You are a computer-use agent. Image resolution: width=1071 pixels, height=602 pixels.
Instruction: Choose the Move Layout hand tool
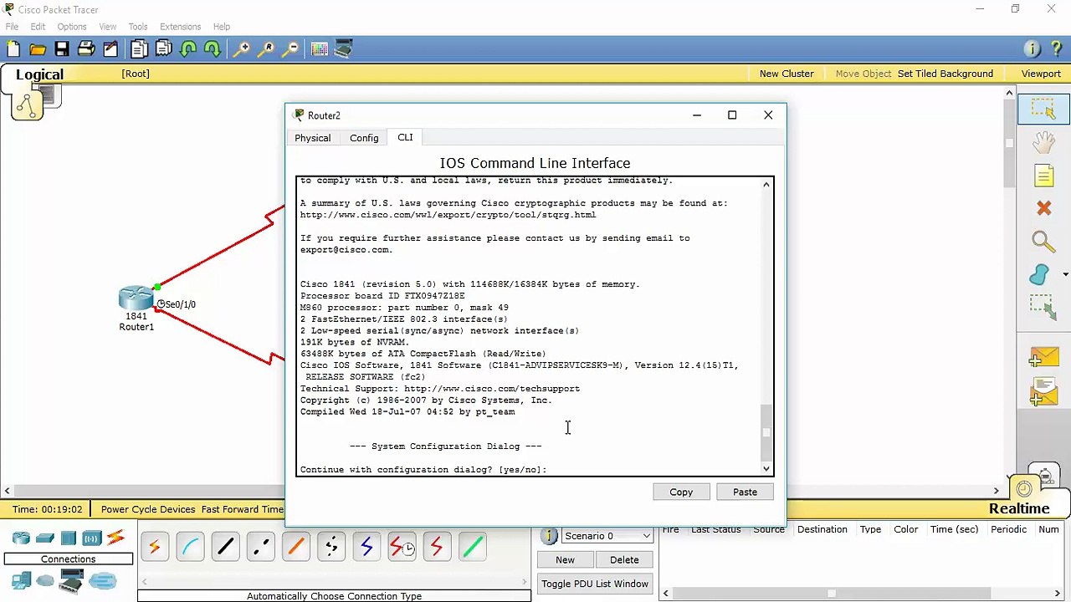tap(1043, 142)
